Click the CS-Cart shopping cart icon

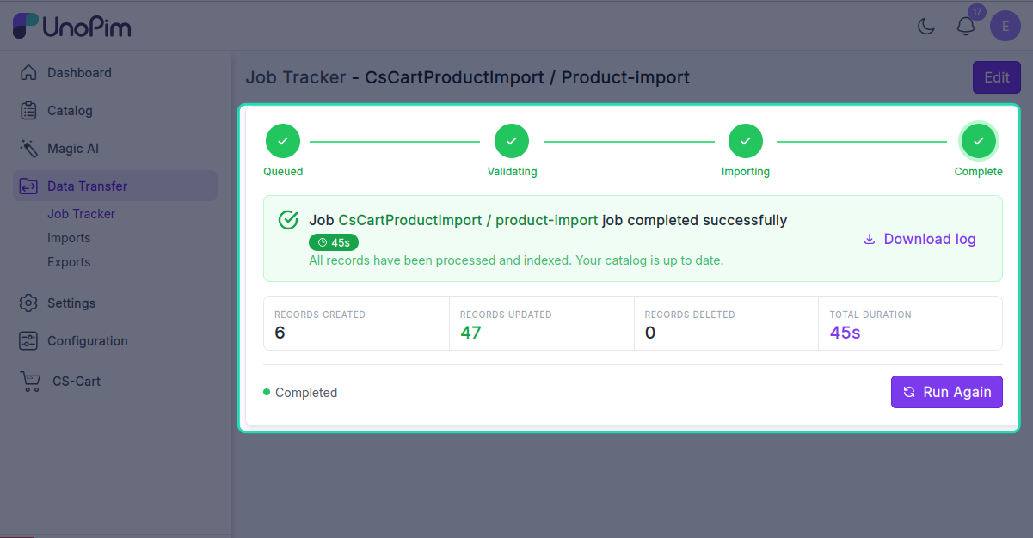coord(30,382)
